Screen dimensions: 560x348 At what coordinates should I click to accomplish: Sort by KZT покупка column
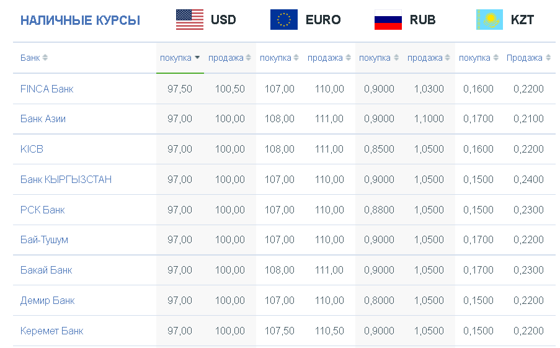pos(479,58)
